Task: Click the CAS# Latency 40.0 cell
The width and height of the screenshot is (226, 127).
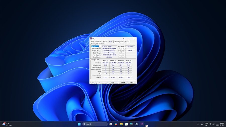Action: coord(113,65)
